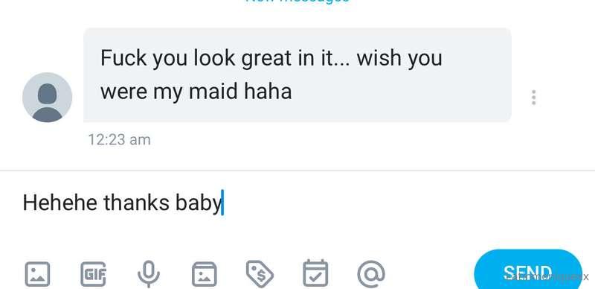Tap the "New messages" divider label
Image resolution: width=595 pixels, height=289 pixels.
297,1
